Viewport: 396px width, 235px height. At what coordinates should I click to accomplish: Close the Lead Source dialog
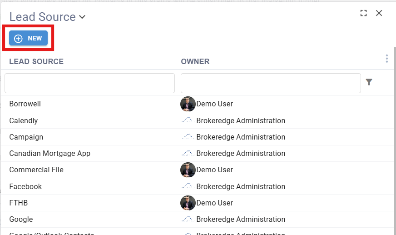(x=379, y=13)
